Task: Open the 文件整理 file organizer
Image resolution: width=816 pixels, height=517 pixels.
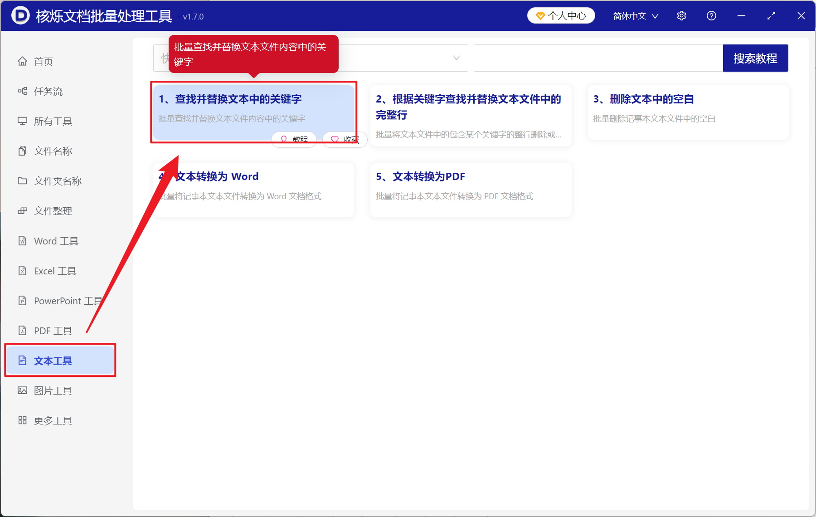Action: point(52,210)
